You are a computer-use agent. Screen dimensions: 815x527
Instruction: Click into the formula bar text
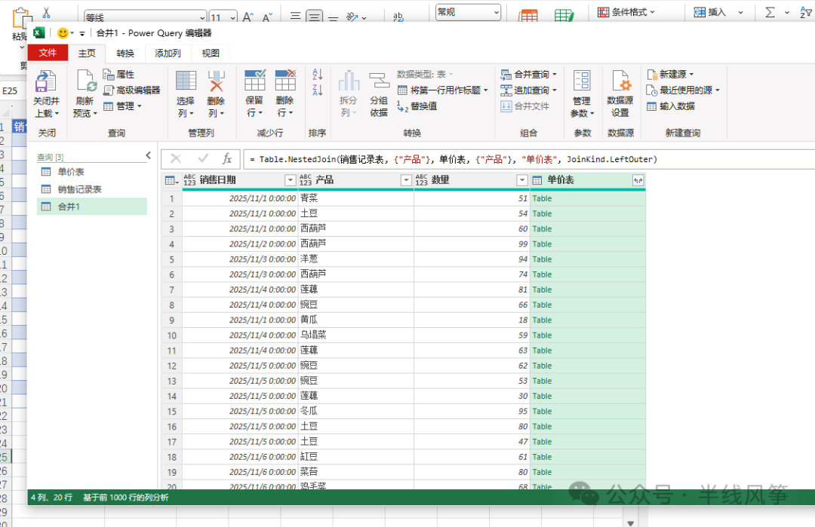pyautogui.click(x=454, y=159)
